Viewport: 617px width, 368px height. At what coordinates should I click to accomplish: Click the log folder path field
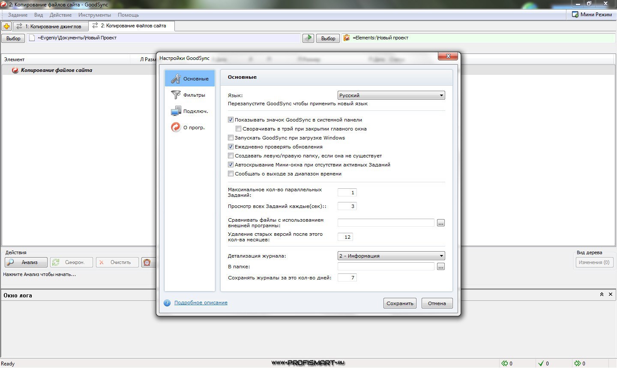(386, 267)
